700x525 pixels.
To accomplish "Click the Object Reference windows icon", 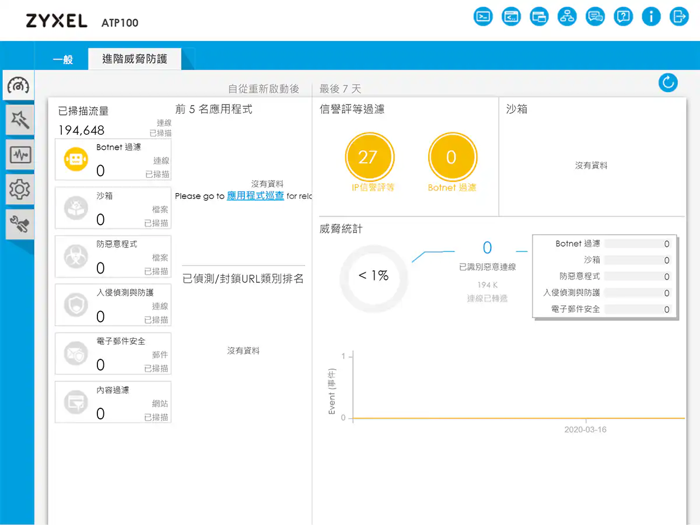I will [x=539, y=16].
